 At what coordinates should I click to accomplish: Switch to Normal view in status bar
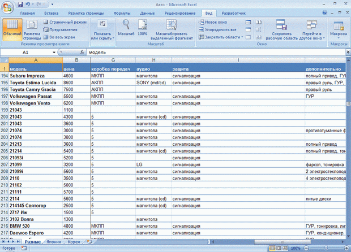point(272,248)
